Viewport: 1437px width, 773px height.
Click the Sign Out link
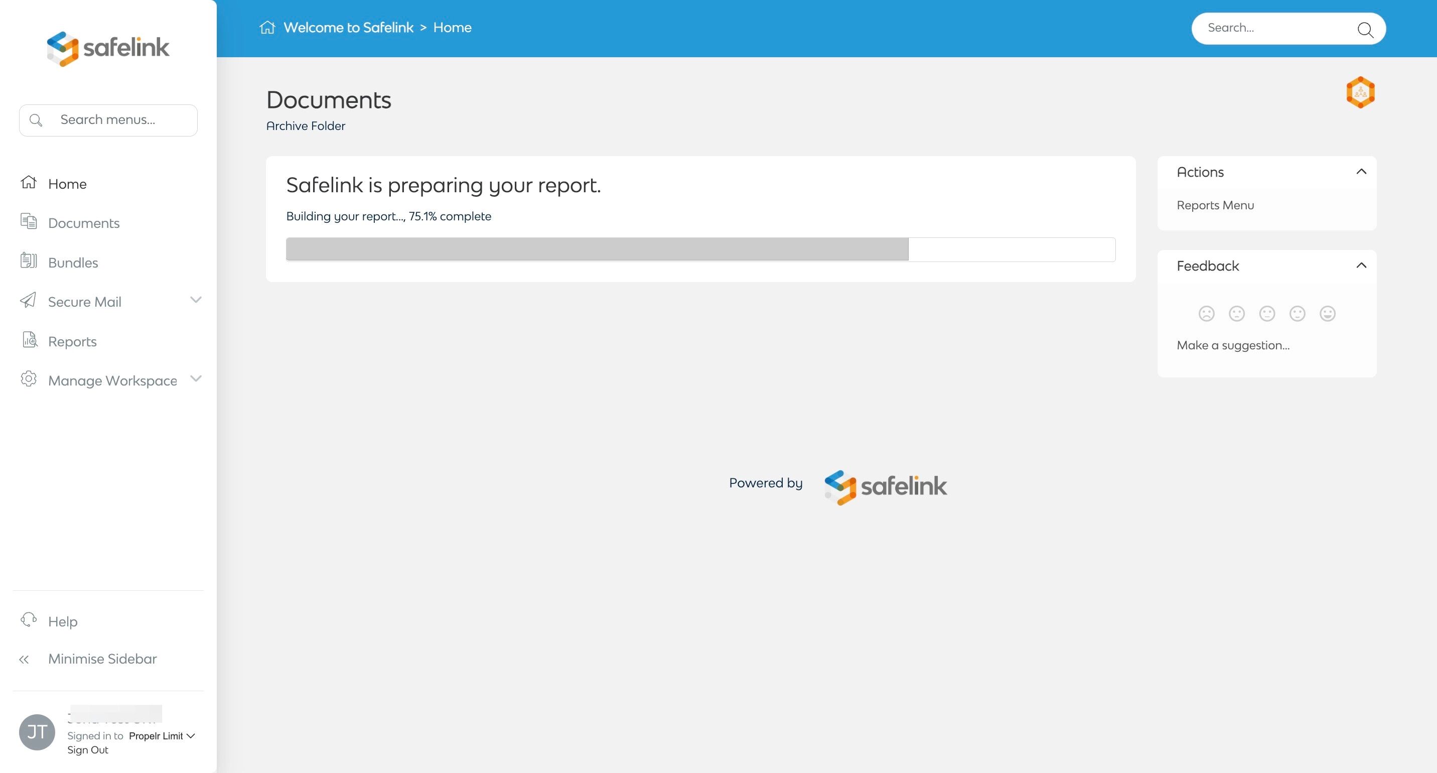click(88, 749)
